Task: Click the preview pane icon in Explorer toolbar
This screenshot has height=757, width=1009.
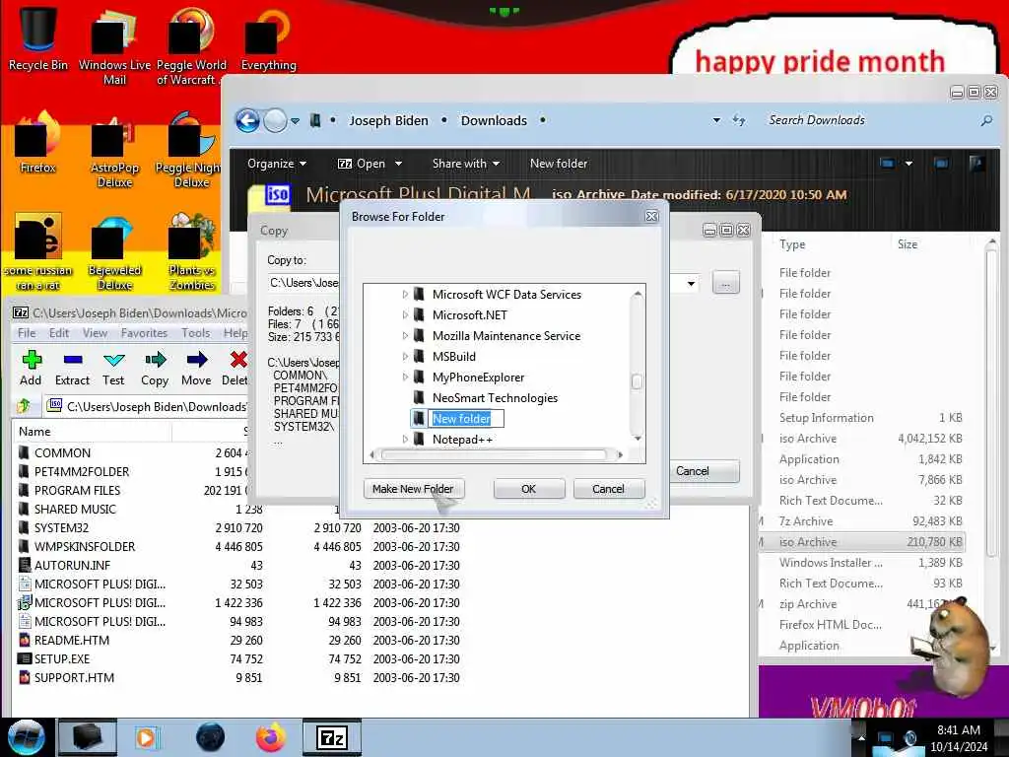Action: pos(941,164)
